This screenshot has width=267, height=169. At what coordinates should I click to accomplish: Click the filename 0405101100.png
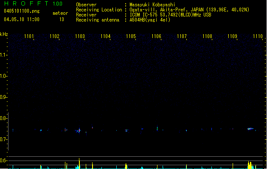coord(22,11)
